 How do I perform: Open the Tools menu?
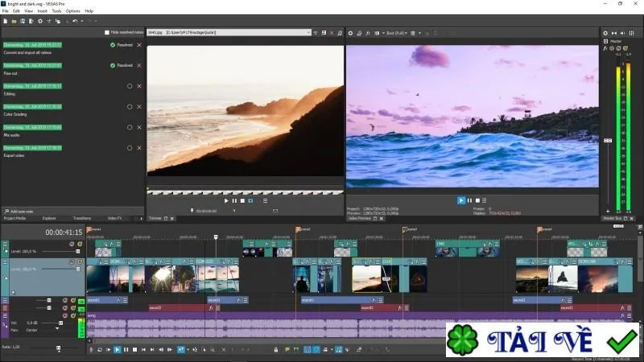[56, 11]
